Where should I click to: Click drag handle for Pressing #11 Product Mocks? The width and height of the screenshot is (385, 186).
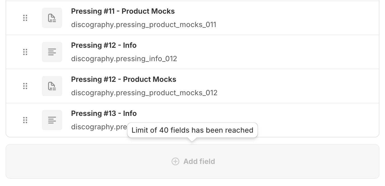(x=25, y=18)
